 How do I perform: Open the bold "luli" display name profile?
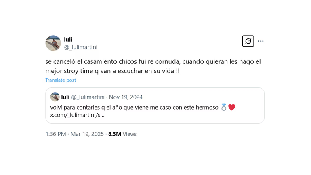(68, 40)
